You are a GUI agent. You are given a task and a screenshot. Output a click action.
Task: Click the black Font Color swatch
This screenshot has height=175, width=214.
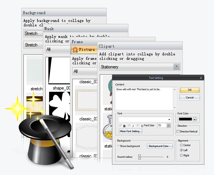pos(185,119)
